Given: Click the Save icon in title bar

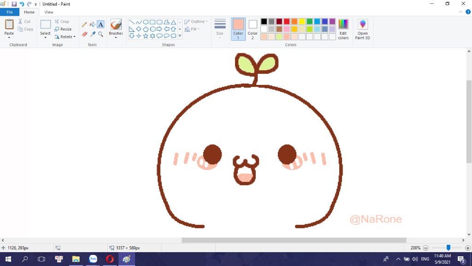Looking at the screenshot, I should (14, 4).
